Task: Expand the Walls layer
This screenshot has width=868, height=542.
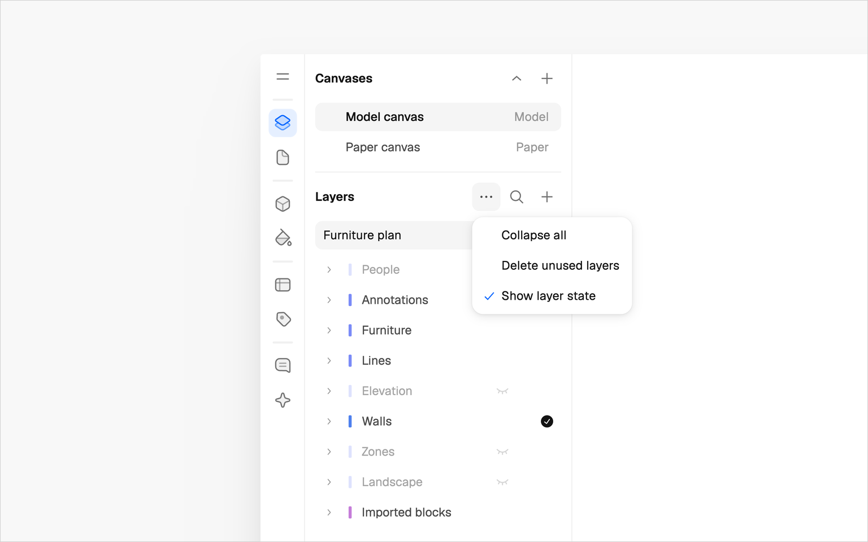Action: [x=329, y=422]
